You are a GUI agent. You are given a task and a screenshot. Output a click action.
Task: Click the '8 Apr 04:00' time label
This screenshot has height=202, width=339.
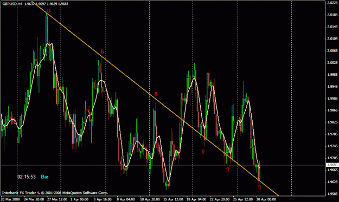point(126,199)
